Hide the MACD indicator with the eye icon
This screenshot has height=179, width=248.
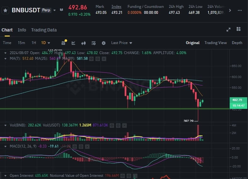click(75, 147)
